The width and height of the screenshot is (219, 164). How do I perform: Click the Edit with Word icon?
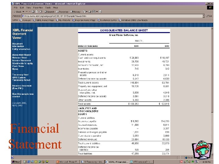point(94,12)
